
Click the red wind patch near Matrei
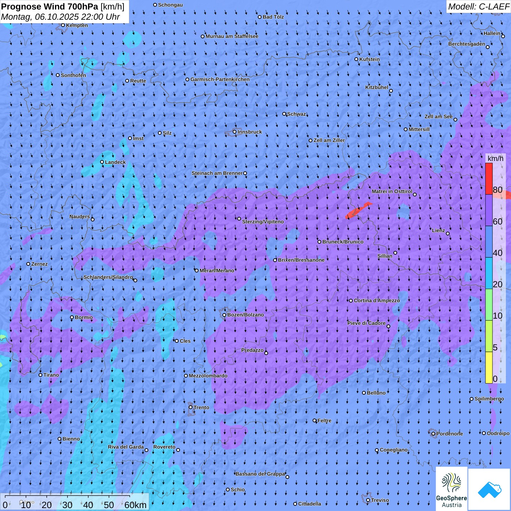point(358,211)
